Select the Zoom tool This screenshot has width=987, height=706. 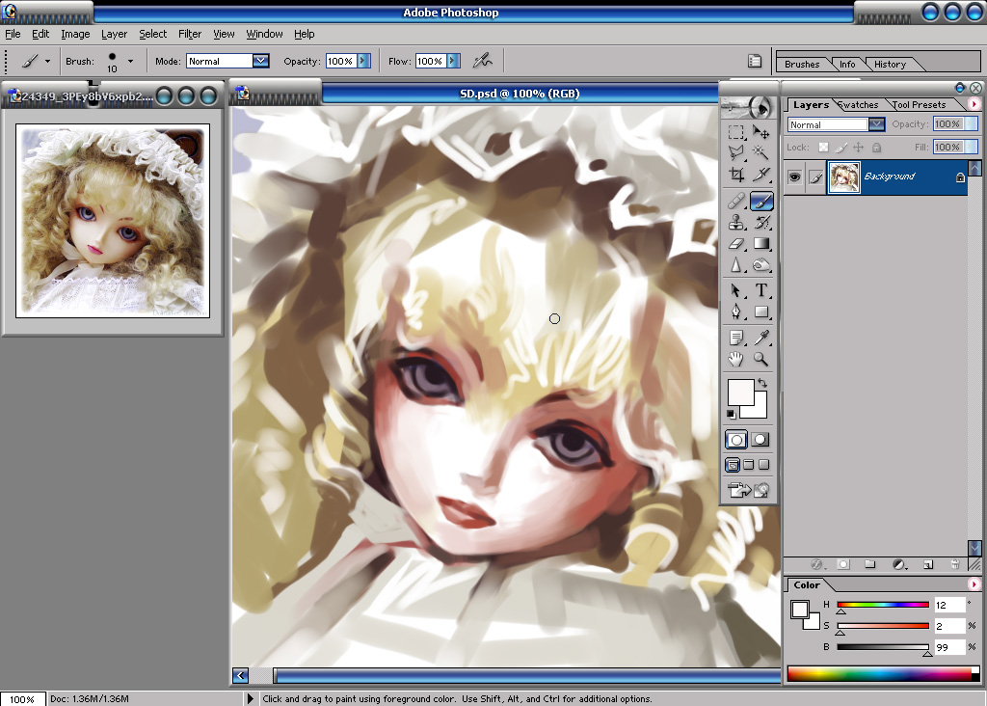[761, 360]
